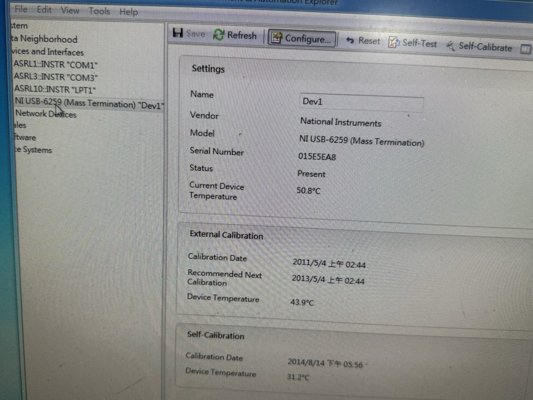The height and width of the screenshot is (400, 533).
Task: Click the Reset label in toolbar
Action: click(369, 41)
